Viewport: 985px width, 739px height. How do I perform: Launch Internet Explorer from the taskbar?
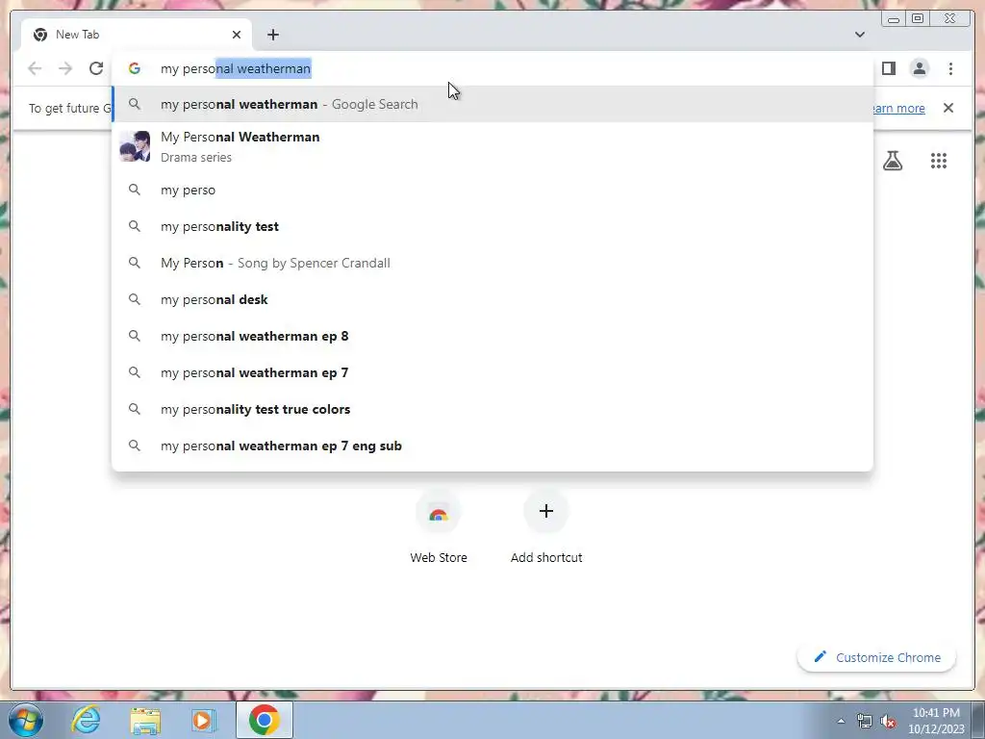click(86, 720)
